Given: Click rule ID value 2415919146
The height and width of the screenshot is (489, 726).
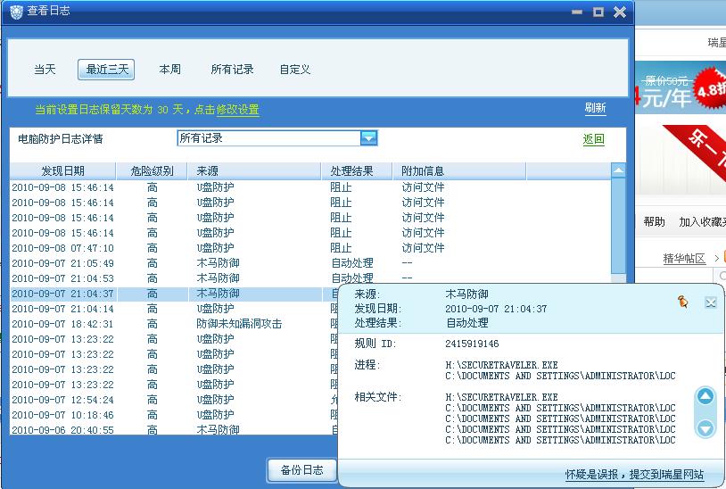Looking at the screenshot, I should tap(472, 344).
